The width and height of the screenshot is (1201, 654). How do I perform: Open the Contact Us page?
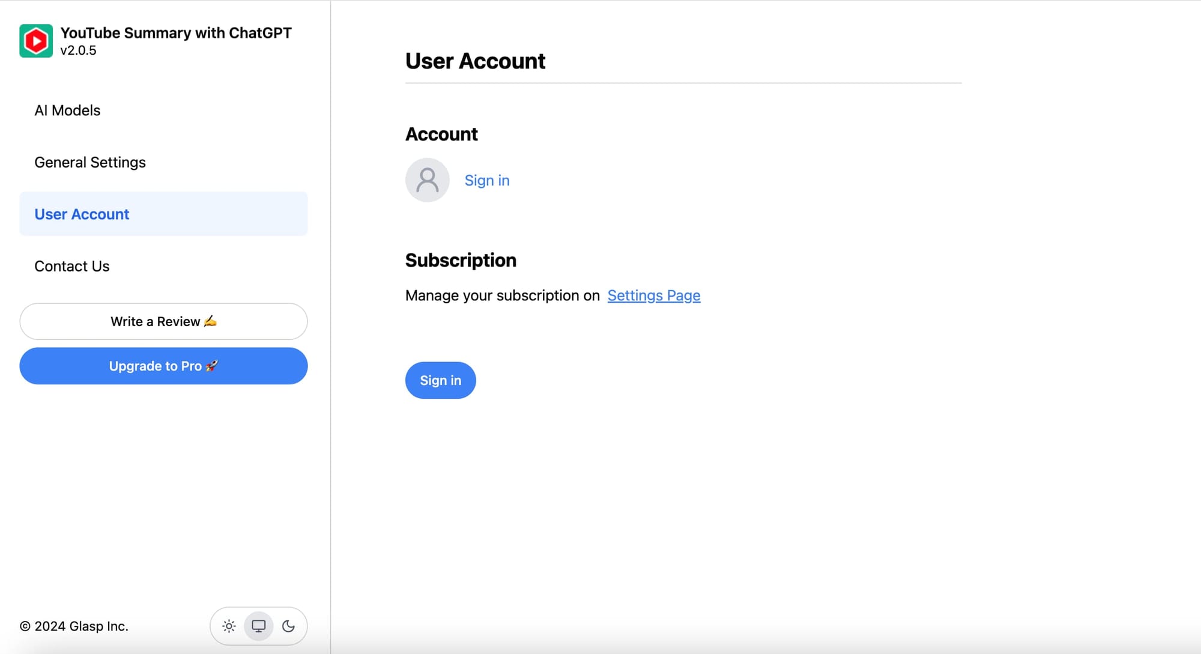coord(72,266)
